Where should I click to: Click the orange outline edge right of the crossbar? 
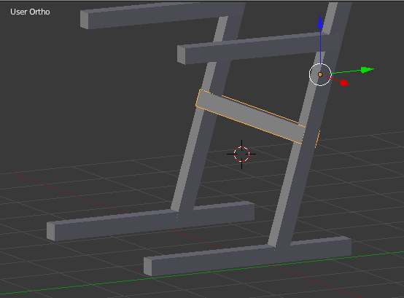click(318, 139)
